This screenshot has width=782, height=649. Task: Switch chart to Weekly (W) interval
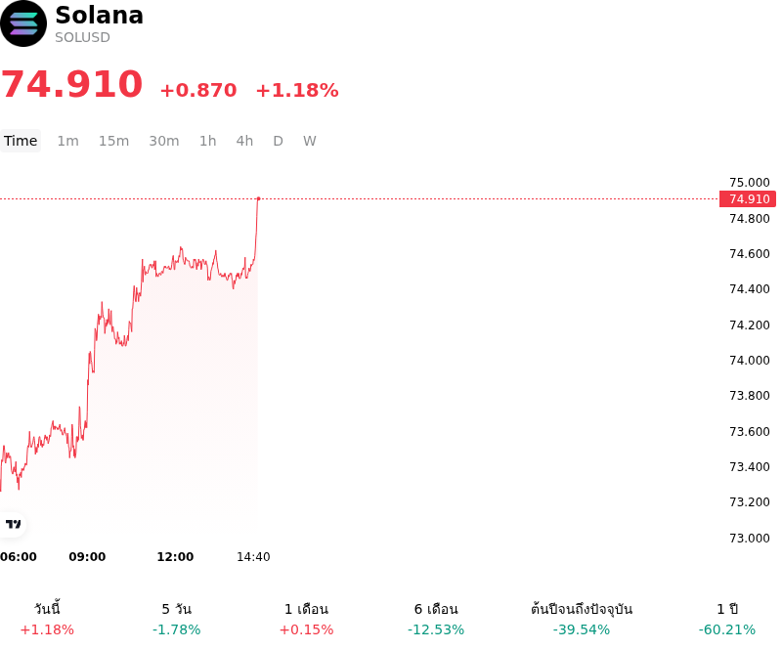[310, 141]
